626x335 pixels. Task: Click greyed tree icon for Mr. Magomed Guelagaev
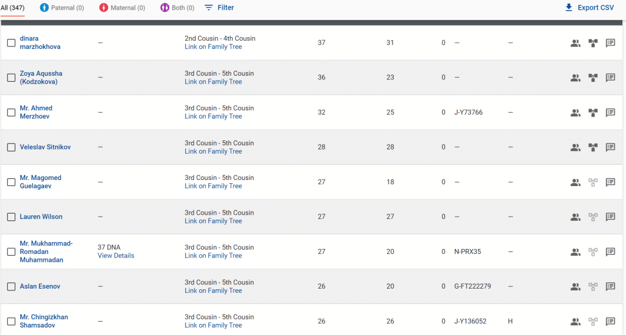[x=592, y=182]
